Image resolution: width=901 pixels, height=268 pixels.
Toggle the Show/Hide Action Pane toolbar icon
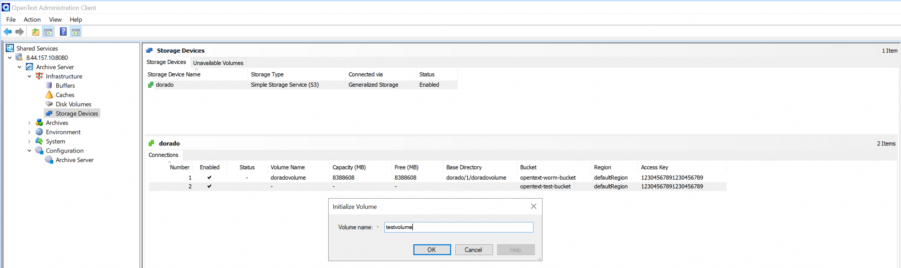click(x=76, y=32)
